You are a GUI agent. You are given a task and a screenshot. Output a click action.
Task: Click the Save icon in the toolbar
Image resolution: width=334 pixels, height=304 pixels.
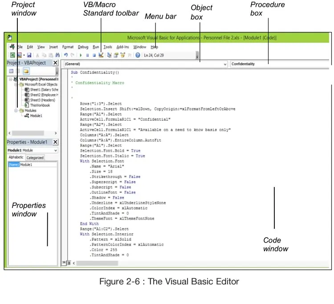pos(29,55)
